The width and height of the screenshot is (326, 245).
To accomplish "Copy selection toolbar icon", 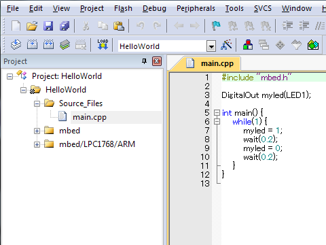I will [x=103, y=26].
